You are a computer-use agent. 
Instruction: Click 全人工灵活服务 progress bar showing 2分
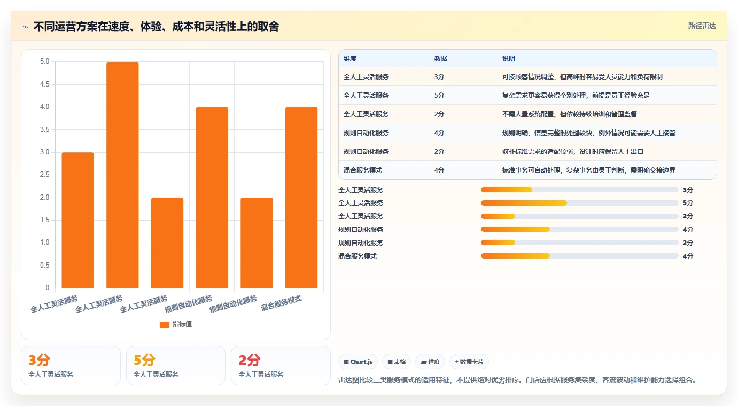click(580, 216)
